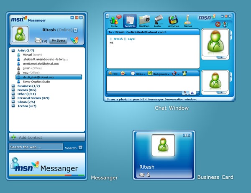251x193 pixels.
Task: Open the Font formatting option
Action: tap(113, 73)
